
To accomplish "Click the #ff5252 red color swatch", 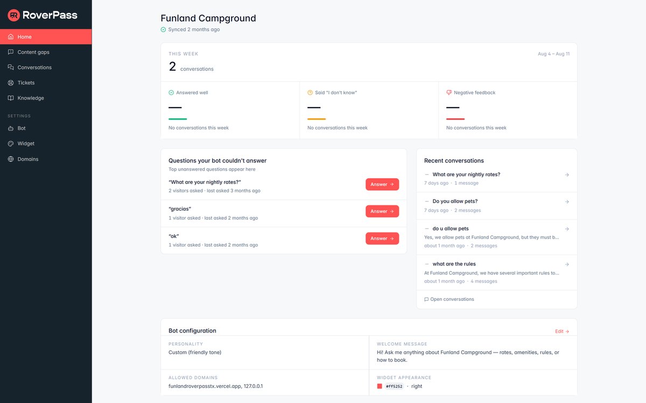I will [x=380, y=386].
